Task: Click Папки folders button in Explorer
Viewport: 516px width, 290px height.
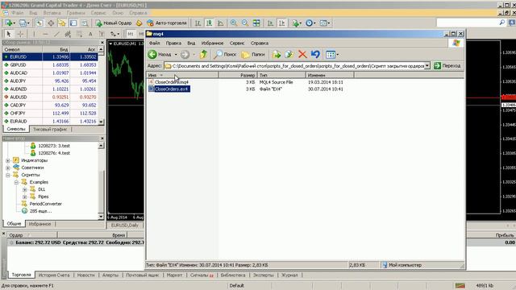Action: tap(253, 55)
